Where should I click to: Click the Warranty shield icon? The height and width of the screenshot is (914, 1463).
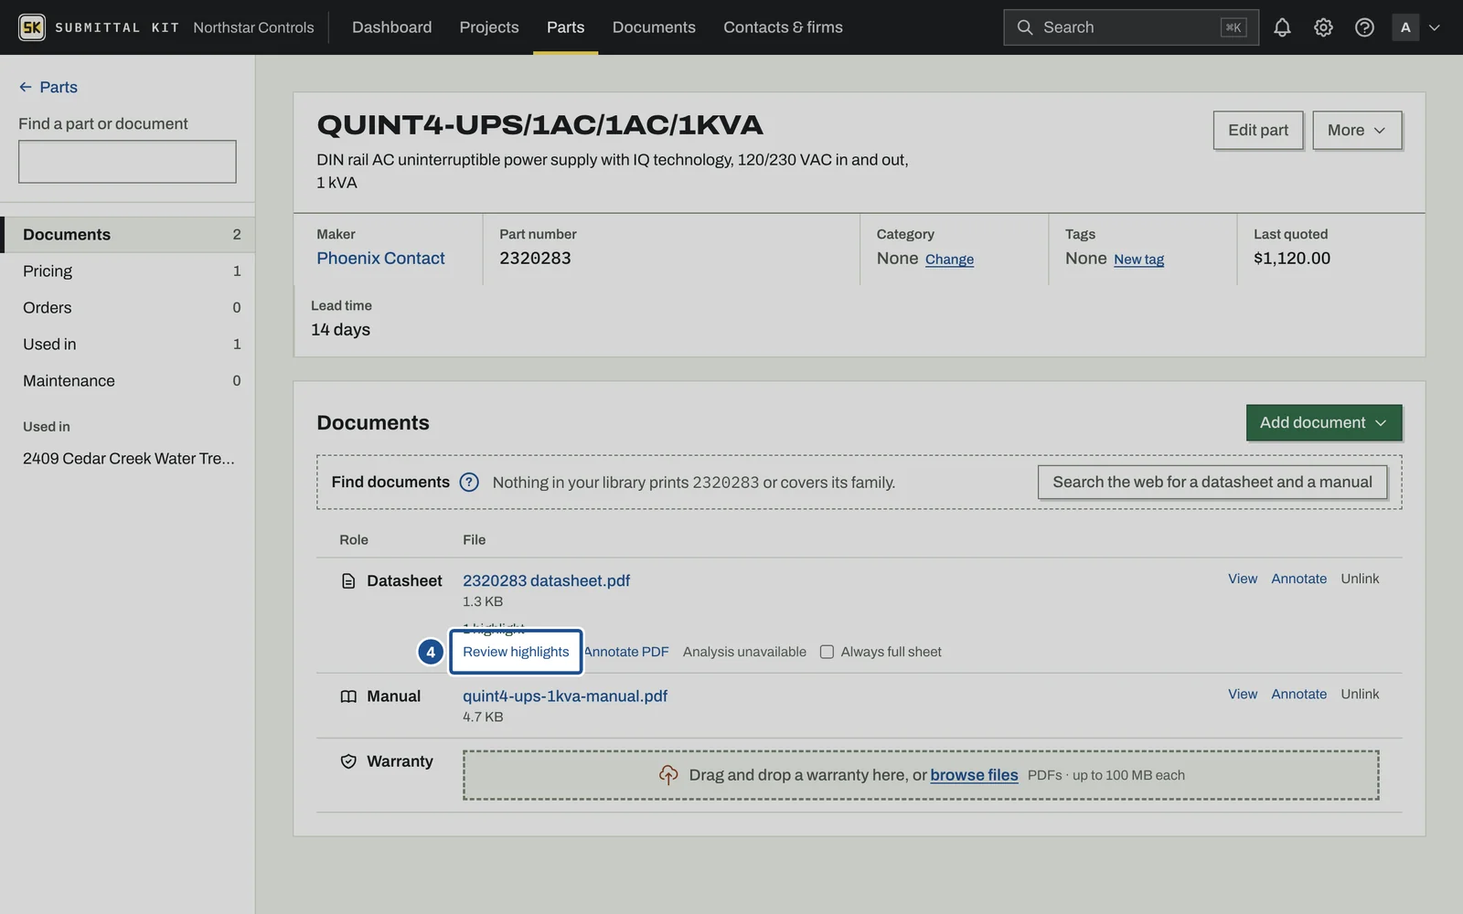[348, 761]
